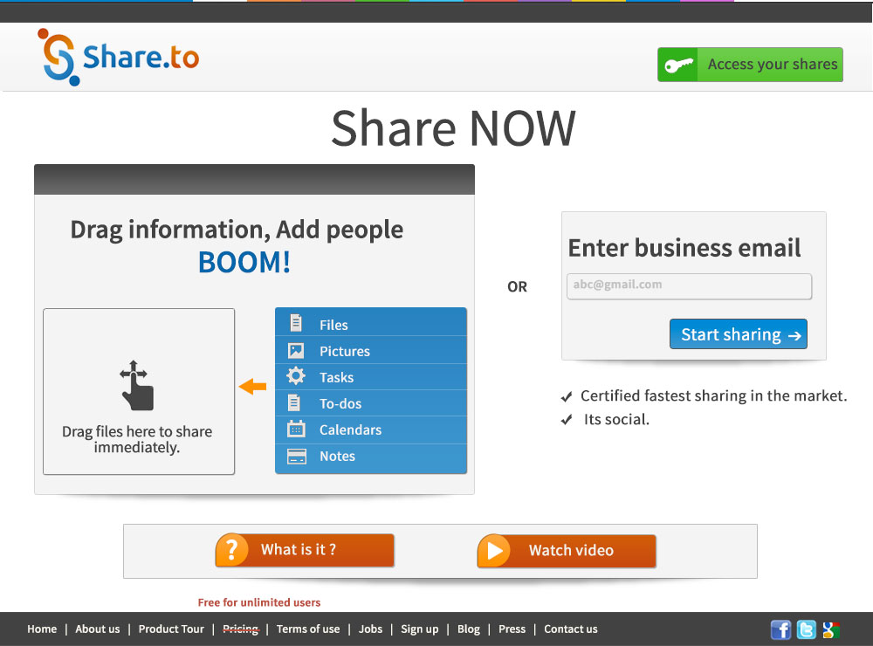The image size is (873, 646).
Task: Click the Facebook icon in footer
Action: [780, 629]
